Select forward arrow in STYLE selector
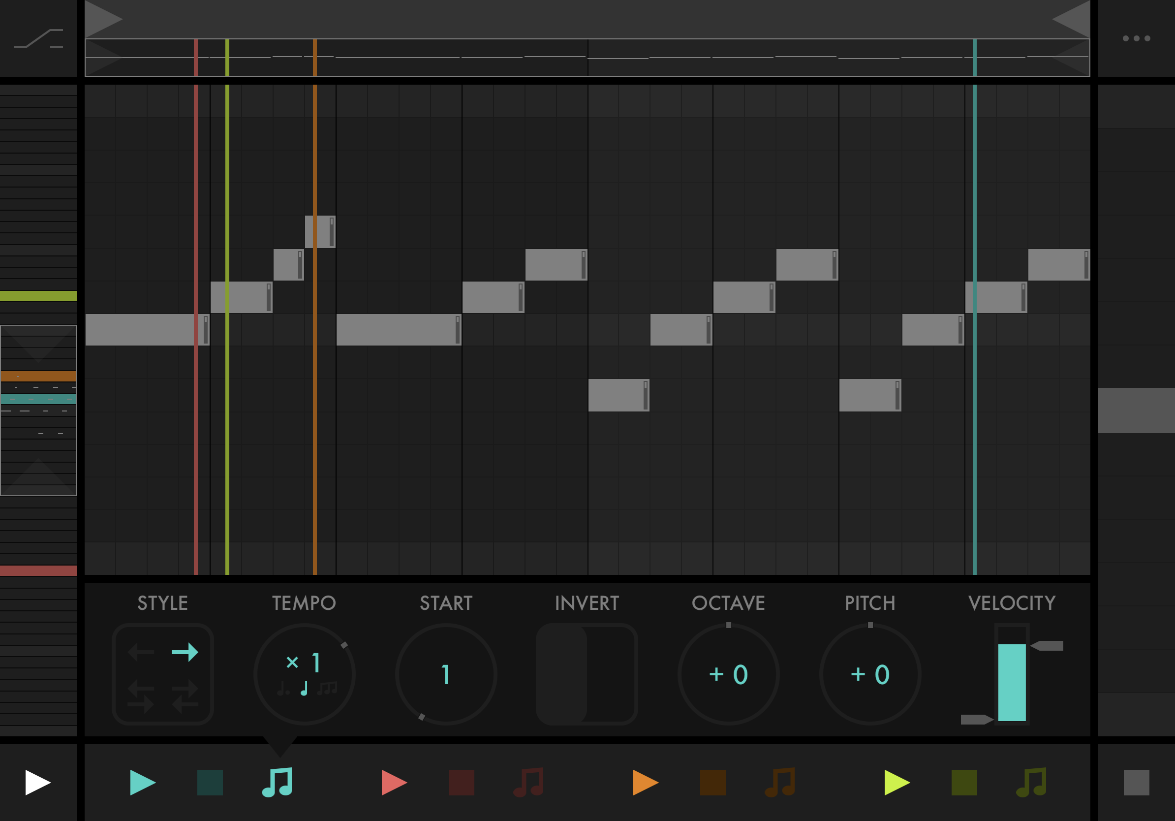Image resolution: width=1175 pixels, height=821 pixels. pos(185,652)
